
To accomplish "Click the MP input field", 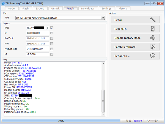I will point(37,54).
